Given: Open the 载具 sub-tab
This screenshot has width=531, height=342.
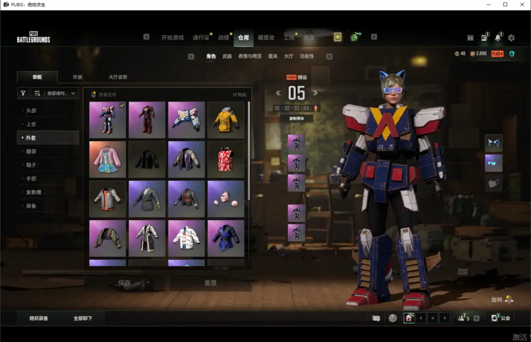Looking at the screenshot, I should (273, 56).
